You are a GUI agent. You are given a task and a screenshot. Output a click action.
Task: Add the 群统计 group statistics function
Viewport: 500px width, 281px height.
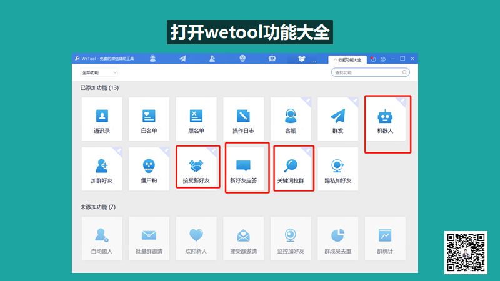point(385,239)
